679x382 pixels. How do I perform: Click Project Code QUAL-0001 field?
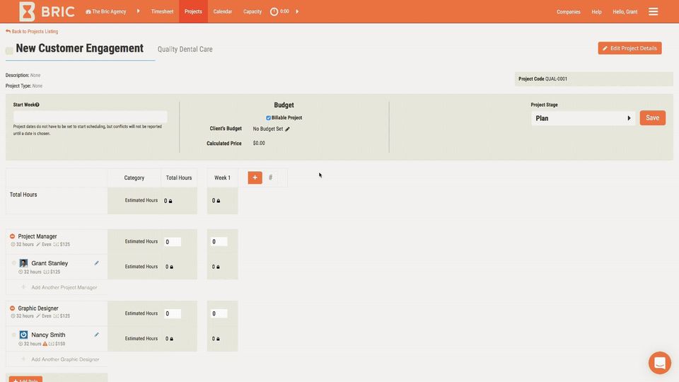tap(593, 79)
